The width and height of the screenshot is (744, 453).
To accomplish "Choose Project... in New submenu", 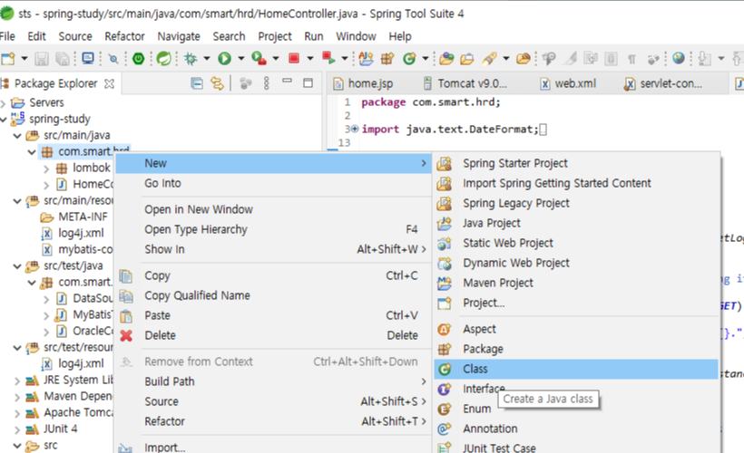I will click(576, 303).
